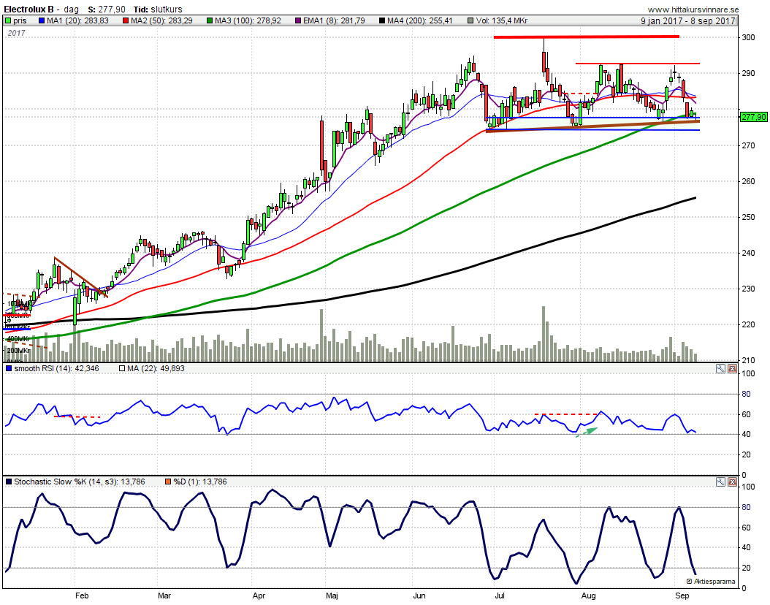Click the 'Mar' month label on time axis
The width and height of the screenshot is (770, 605).
pyautogui.click(x=164, y=596)
